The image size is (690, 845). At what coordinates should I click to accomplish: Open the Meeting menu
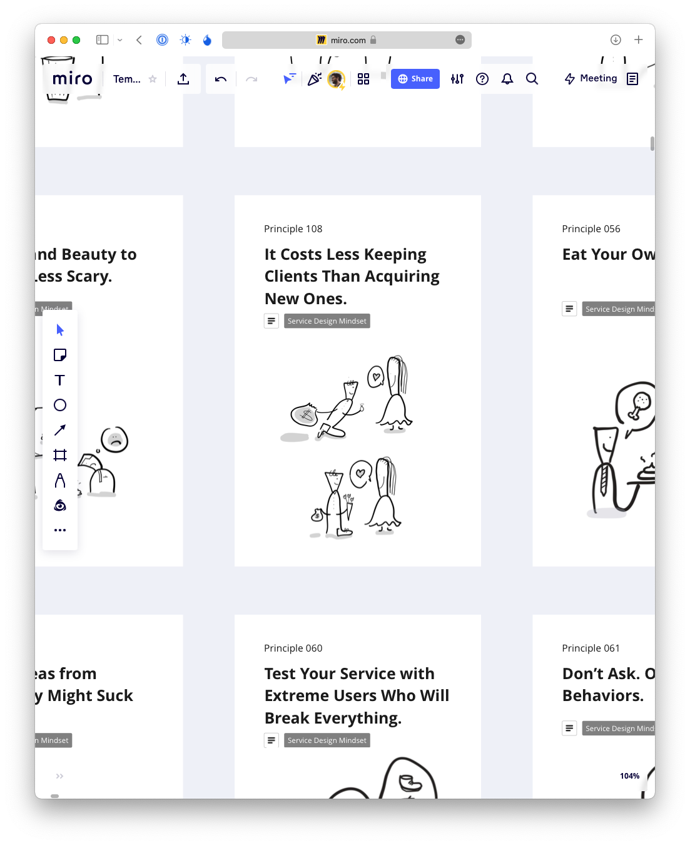pyautogui.click(x=591, y=78)
